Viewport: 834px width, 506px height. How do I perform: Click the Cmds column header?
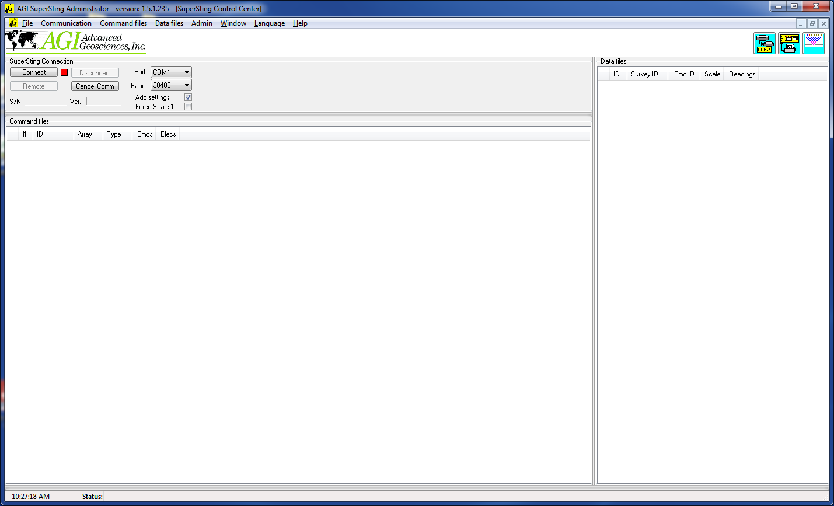pos(144,134)
